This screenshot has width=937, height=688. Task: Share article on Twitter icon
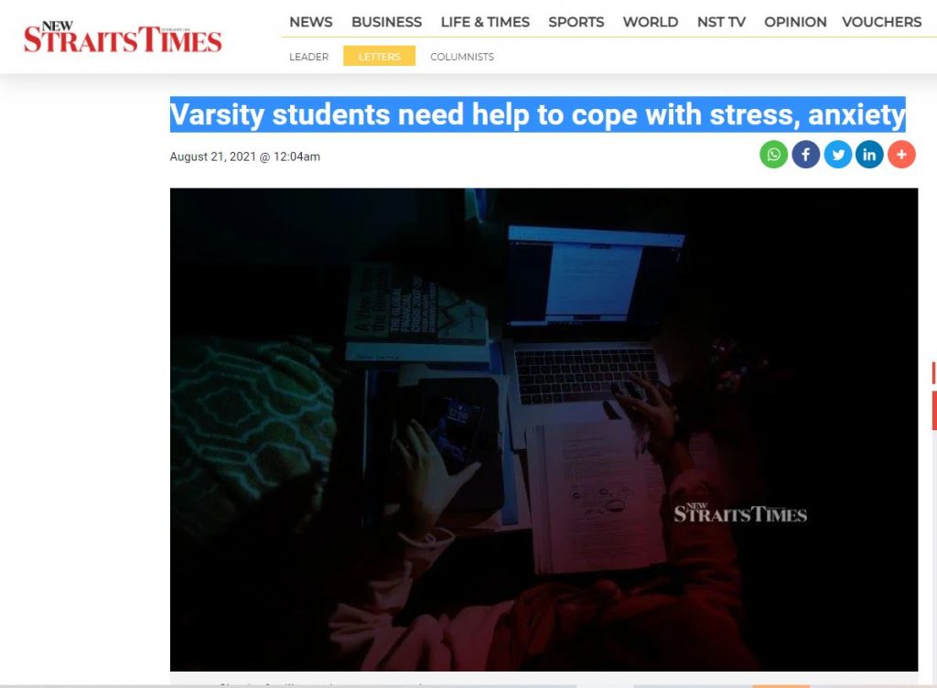pos(838,155)
